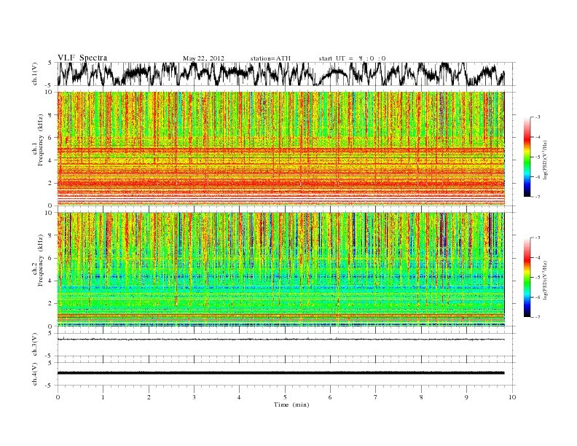Select the 'May 22, 2012' date label
The image size is (577, 446).
[203, 58]
